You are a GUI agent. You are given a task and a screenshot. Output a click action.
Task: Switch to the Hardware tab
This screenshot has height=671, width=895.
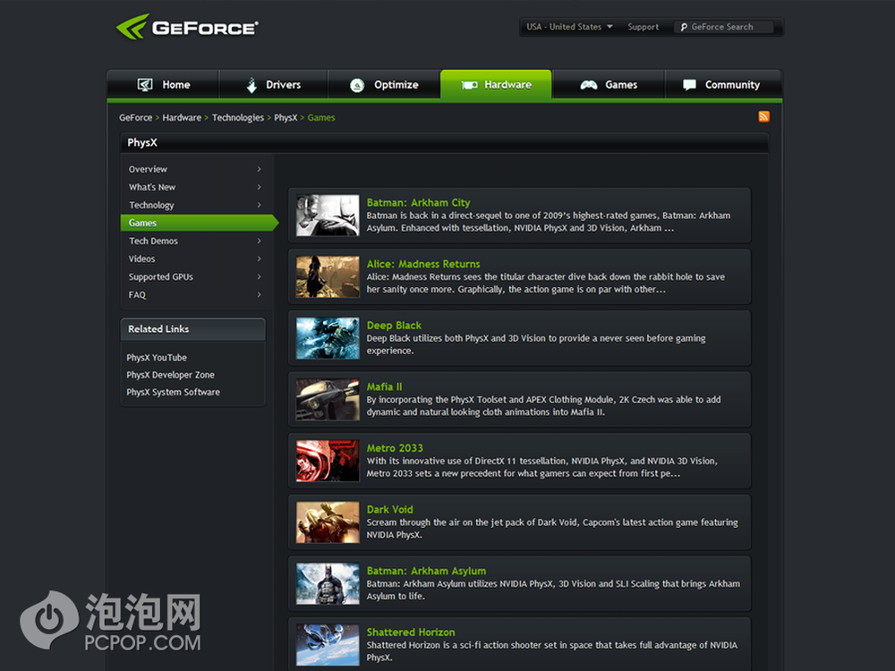[x=496, y=85]
